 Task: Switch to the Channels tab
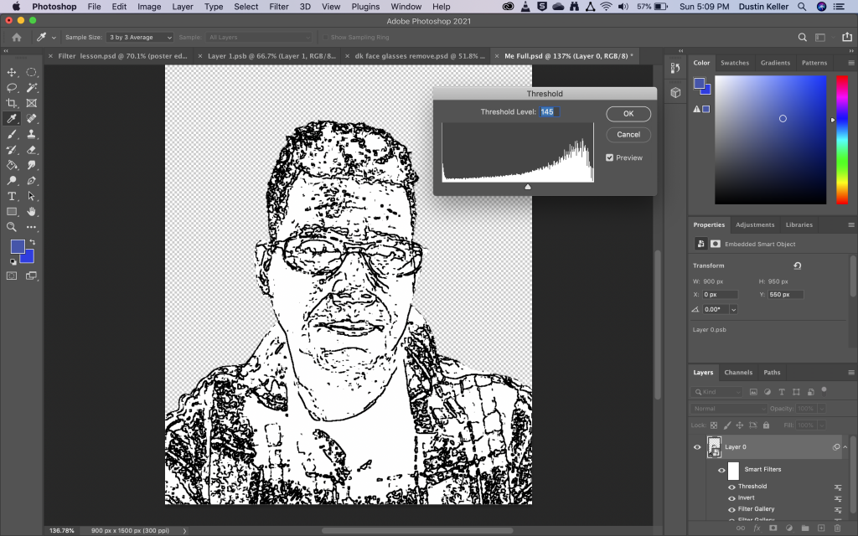tap(738, 373)
